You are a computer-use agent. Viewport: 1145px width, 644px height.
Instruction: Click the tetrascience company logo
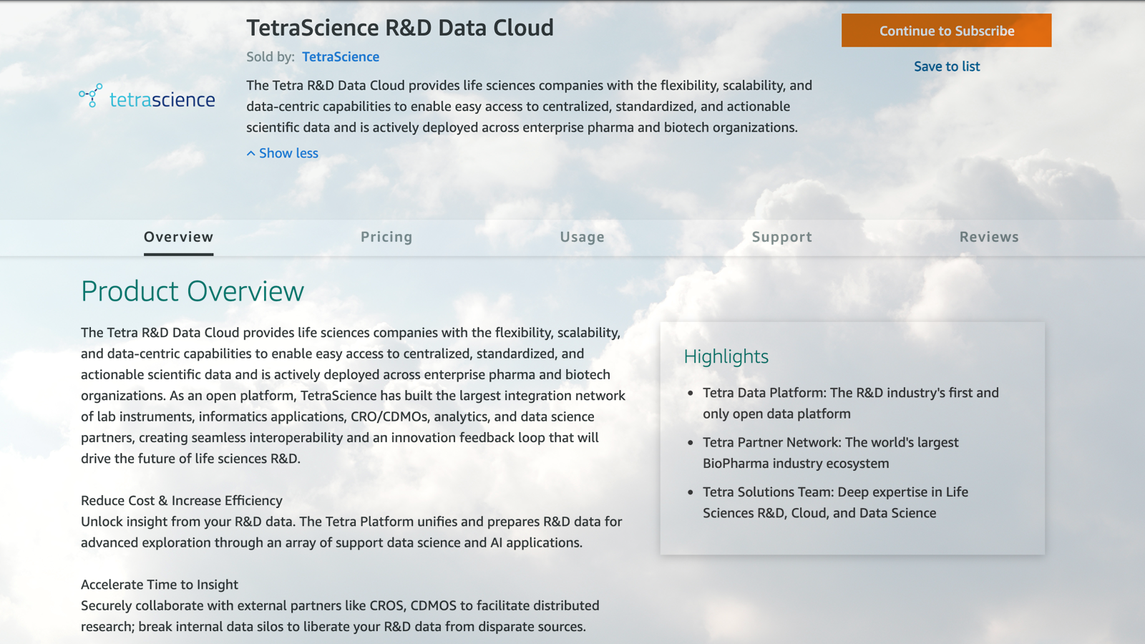tap(145, 99)
